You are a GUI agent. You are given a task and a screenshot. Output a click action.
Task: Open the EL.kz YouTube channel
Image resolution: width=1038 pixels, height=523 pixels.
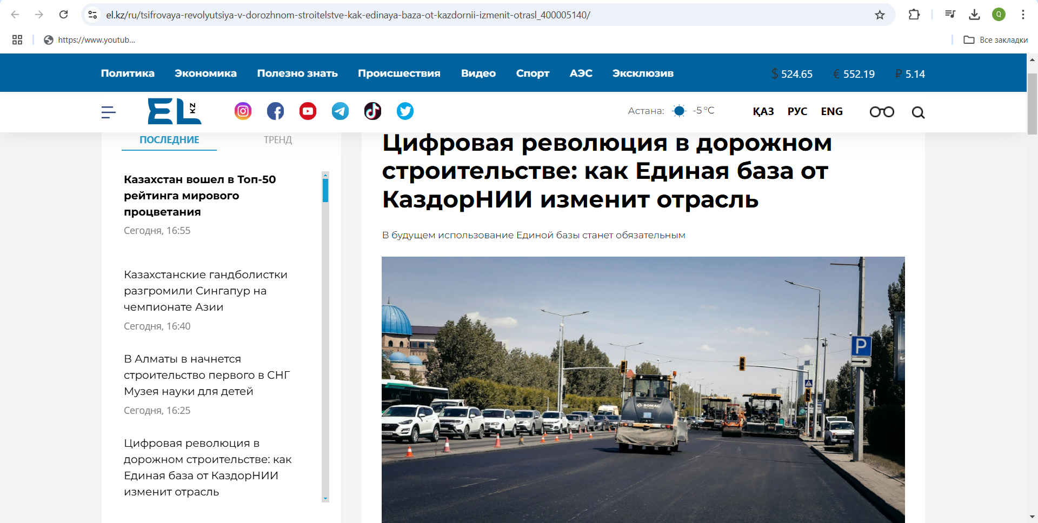[308, 111]
